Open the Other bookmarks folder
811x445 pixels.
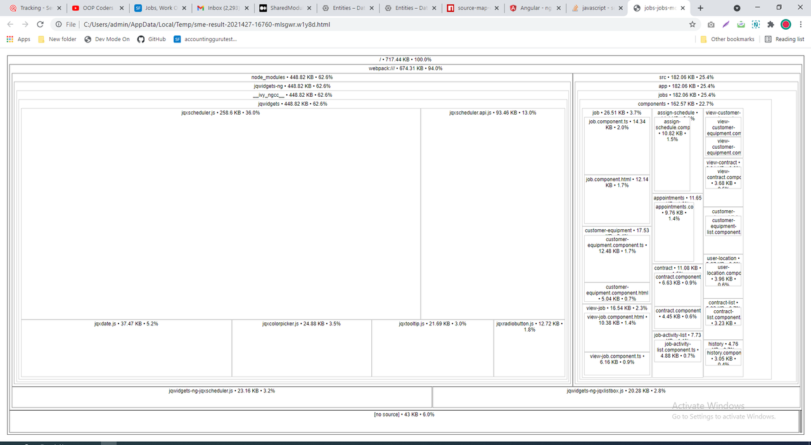pyautogui.click(x=727, y=39)
